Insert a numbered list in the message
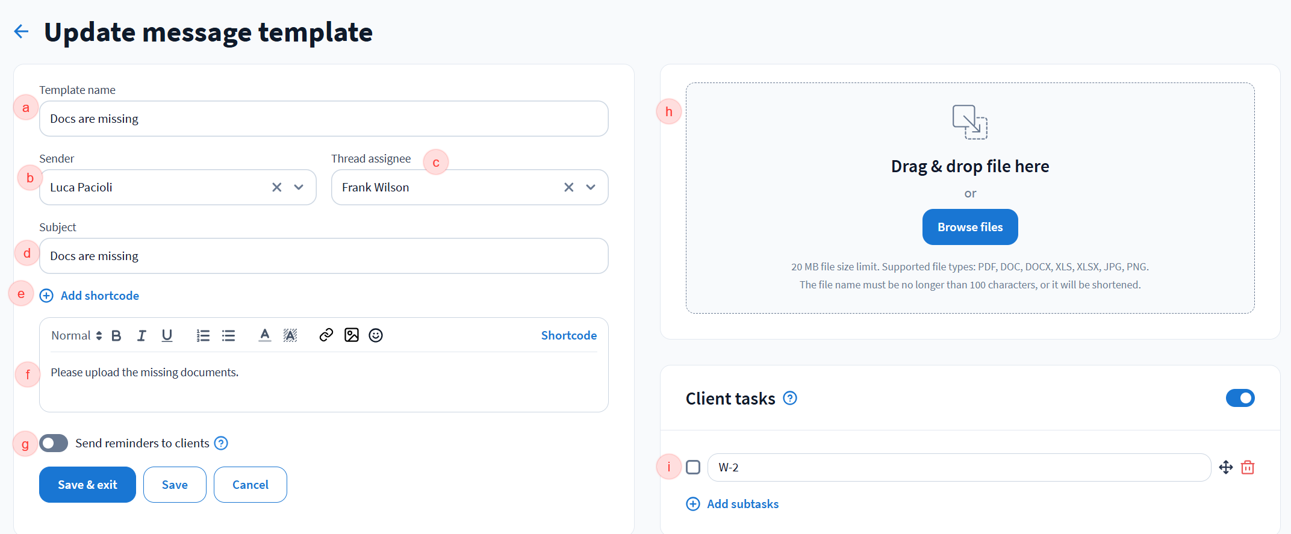 203,336
